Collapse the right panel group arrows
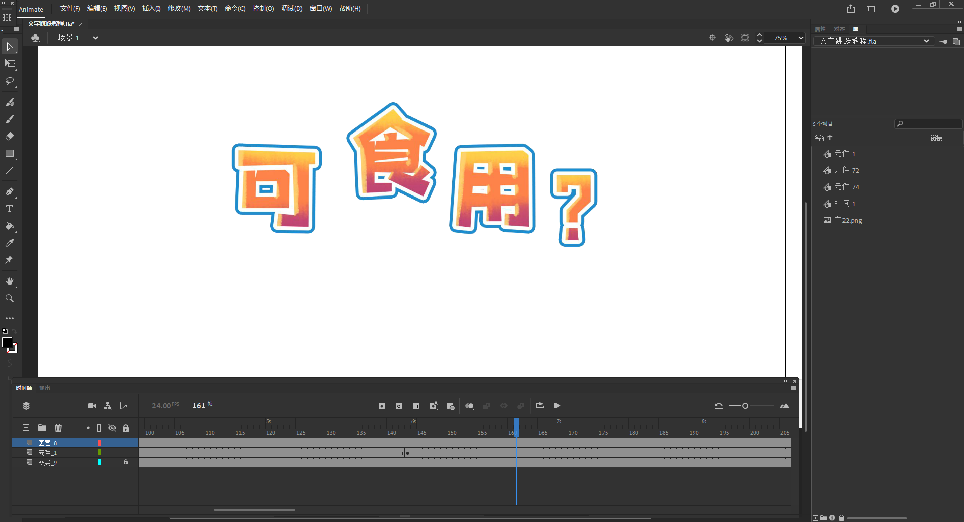The width and height of the screenshot is (964, 522). coord(959,22)
